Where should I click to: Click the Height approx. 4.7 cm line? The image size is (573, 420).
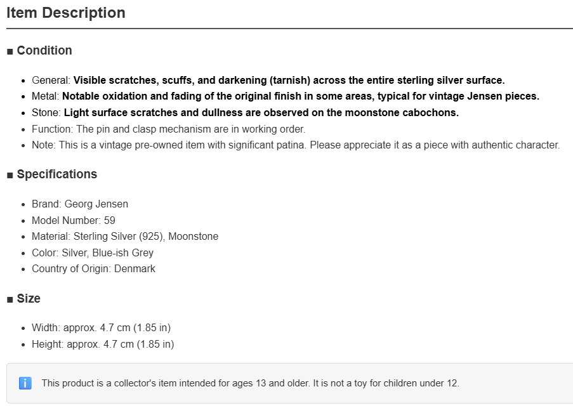point(103,344)
